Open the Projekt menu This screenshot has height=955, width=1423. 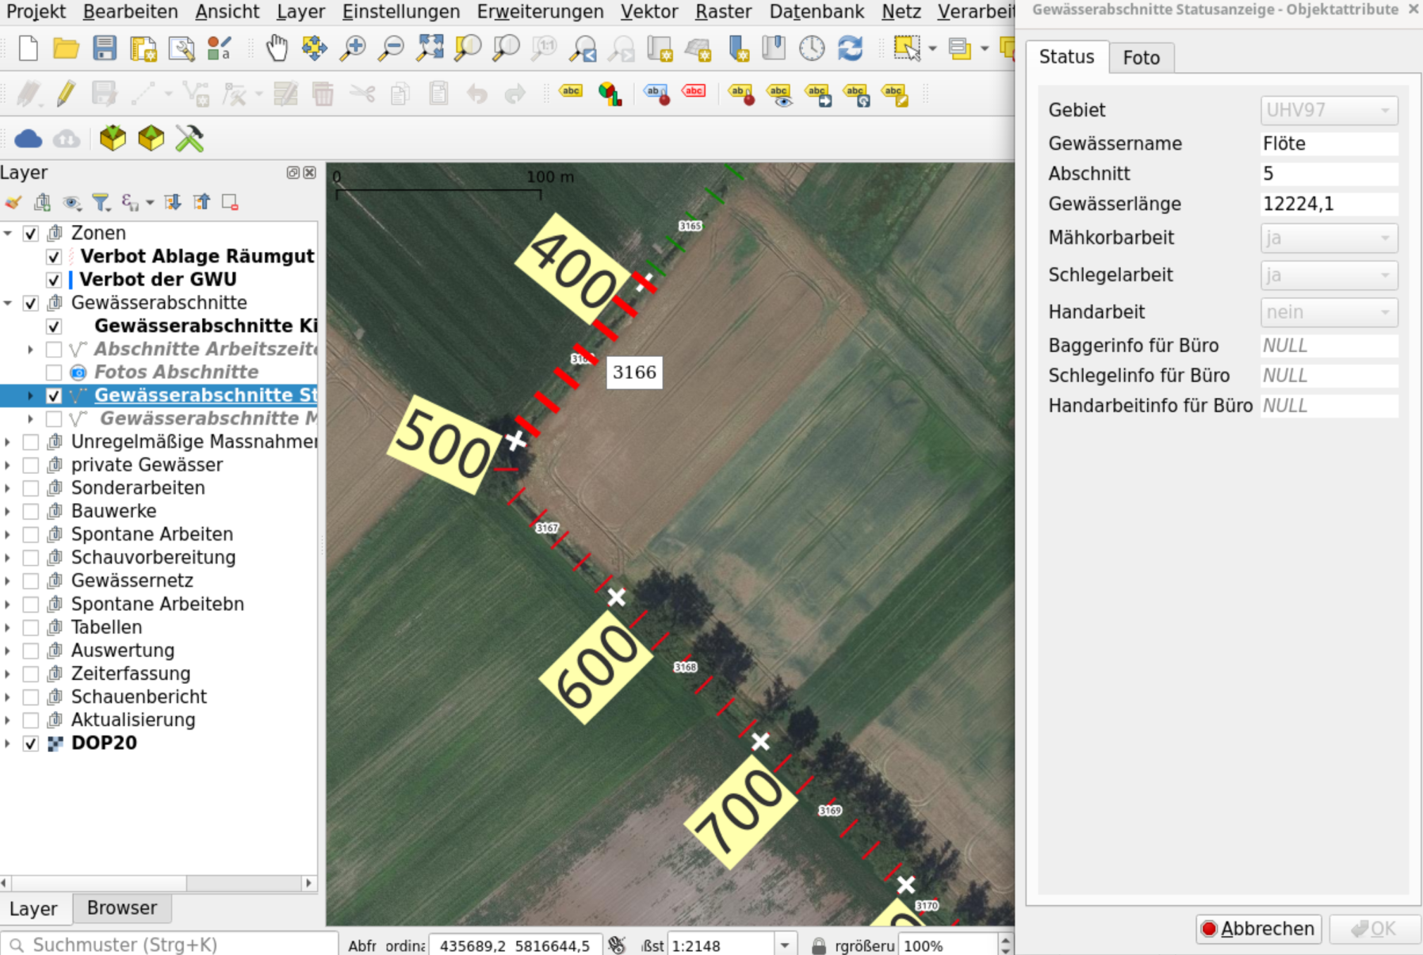[x=36, y=12]
